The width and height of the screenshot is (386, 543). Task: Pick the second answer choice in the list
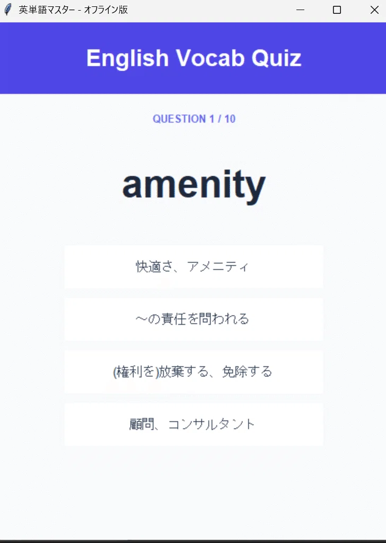point(194,320)
